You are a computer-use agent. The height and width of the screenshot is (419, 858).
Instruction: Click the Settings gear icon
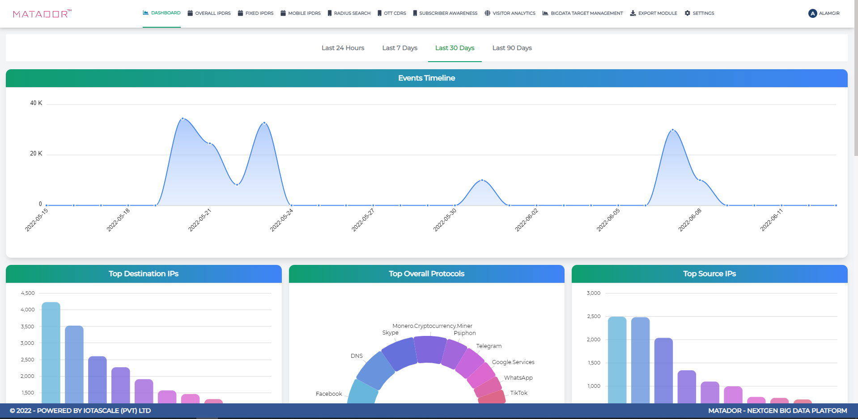(x=688, y=13)
